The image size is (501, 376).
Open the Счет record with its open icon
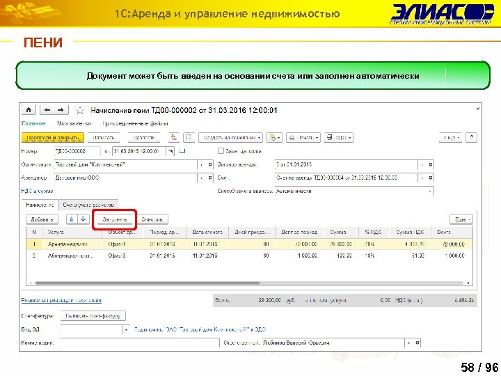pos(430,178)
